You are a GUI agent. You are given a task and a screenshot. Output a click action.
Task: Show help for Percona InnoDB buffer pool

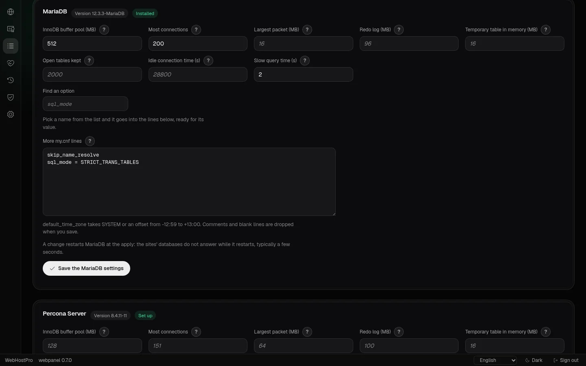click(104, 332)
